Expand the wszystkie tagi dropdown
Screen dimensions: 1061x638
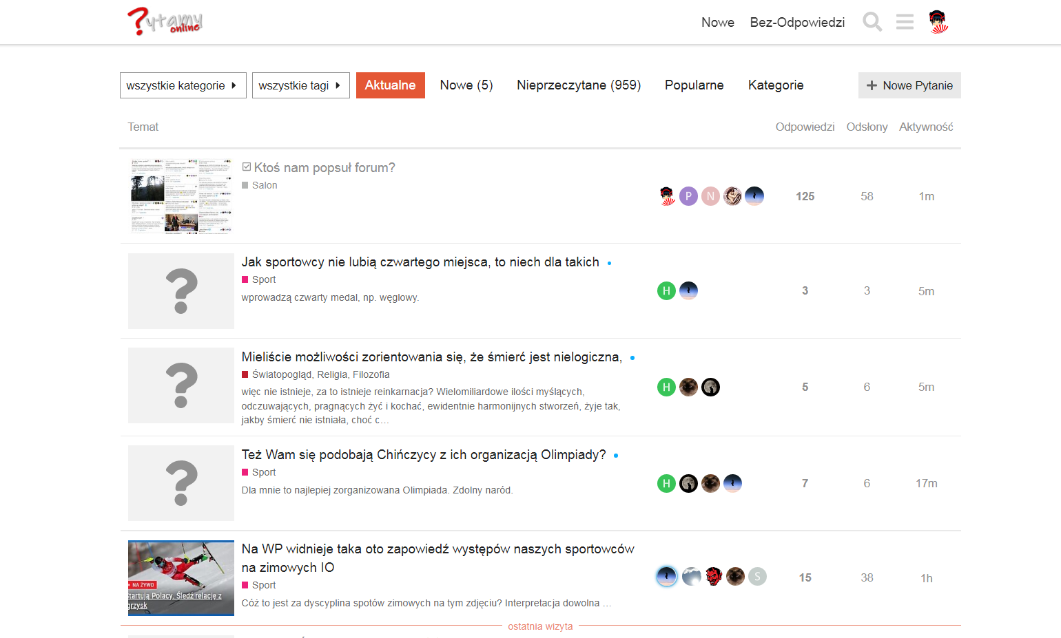point(300,85)
